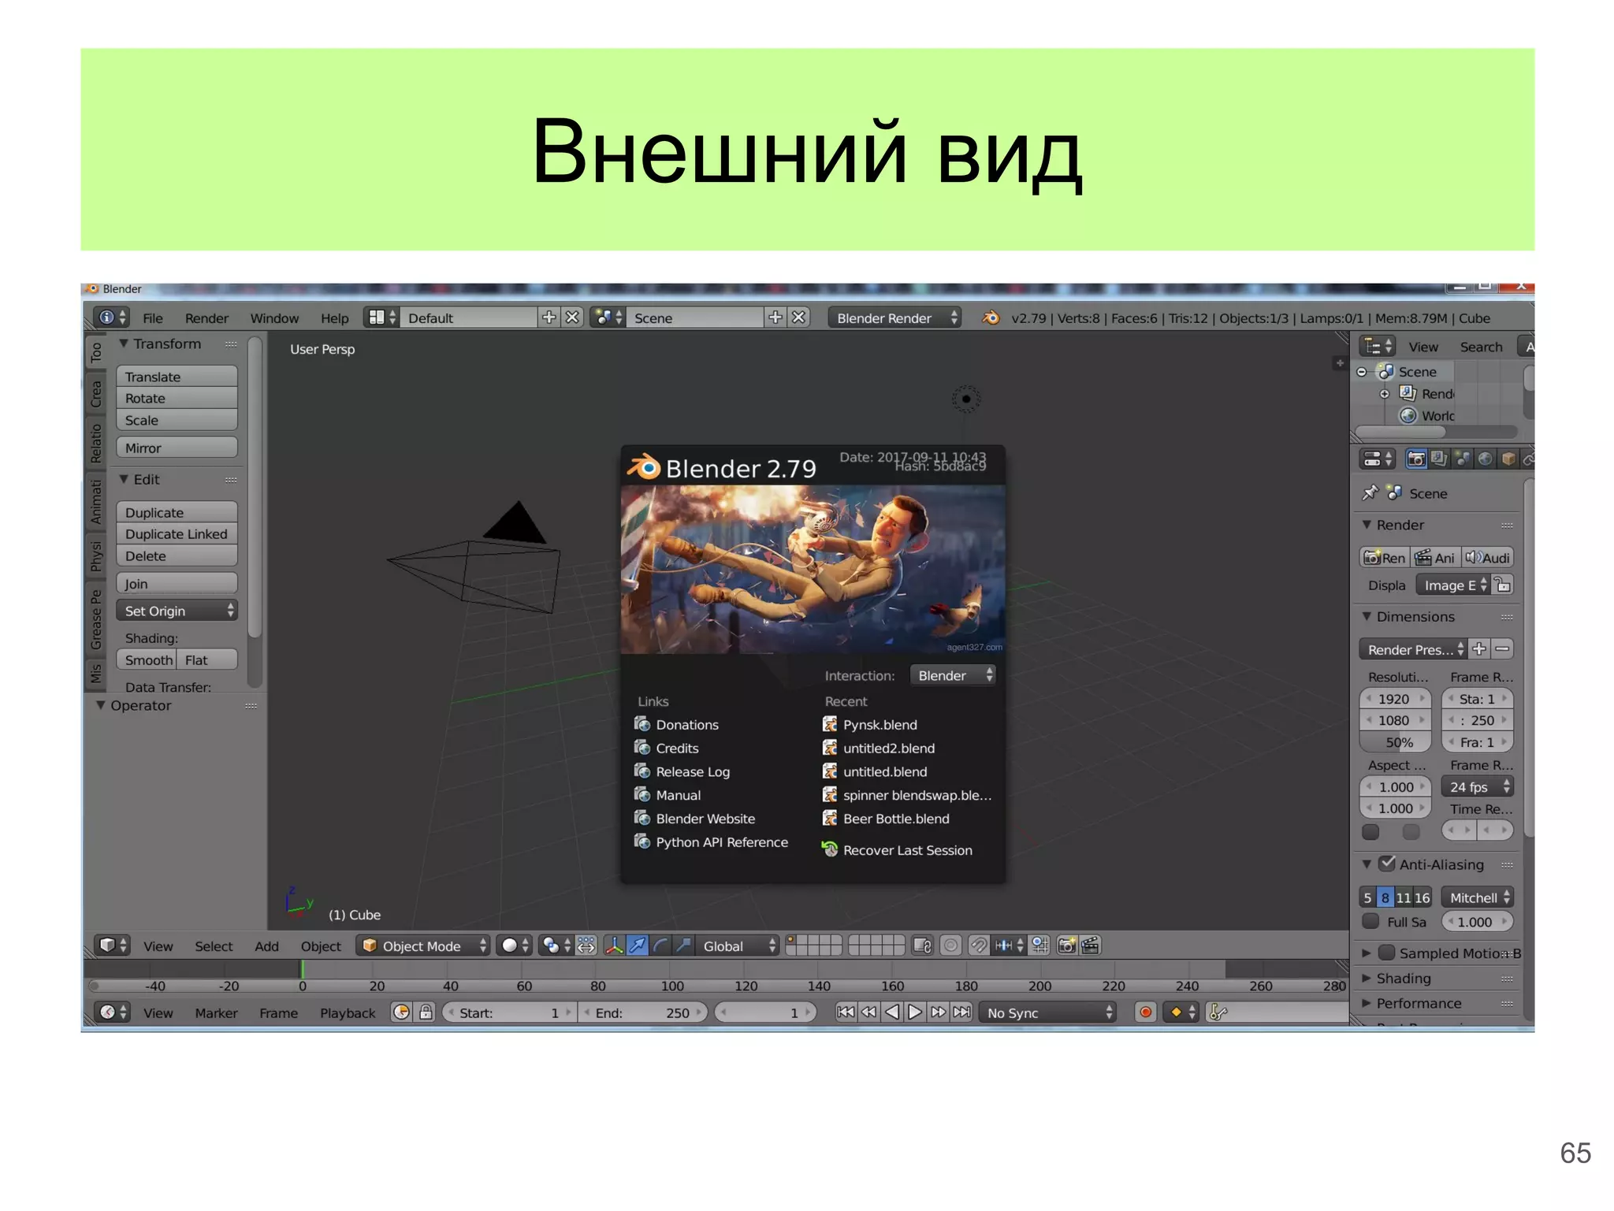The width and height of the screenshot is (1614, 1211).
Task: Toggle the timeline range lock icon
Action: 426,1012
